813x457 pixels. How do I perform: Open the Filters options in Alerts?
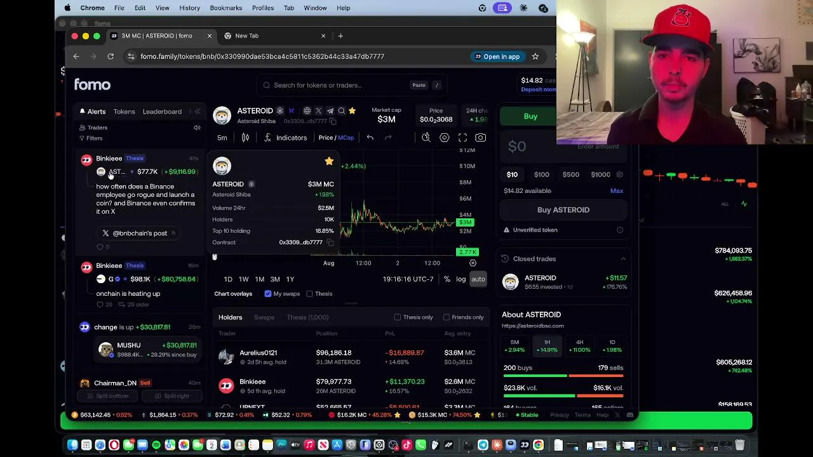(90, 138)
